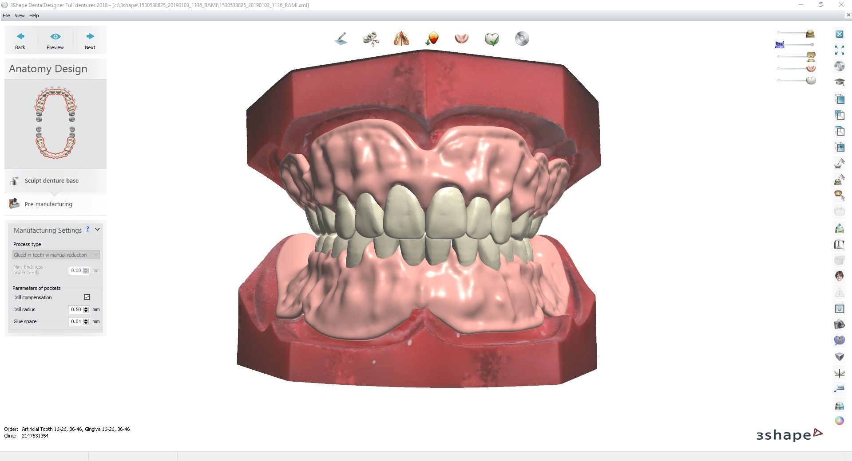The width and height of the screenshot is (852, 461).
Task: Click the white tooth with cursor icon
Action: point(840,163)
